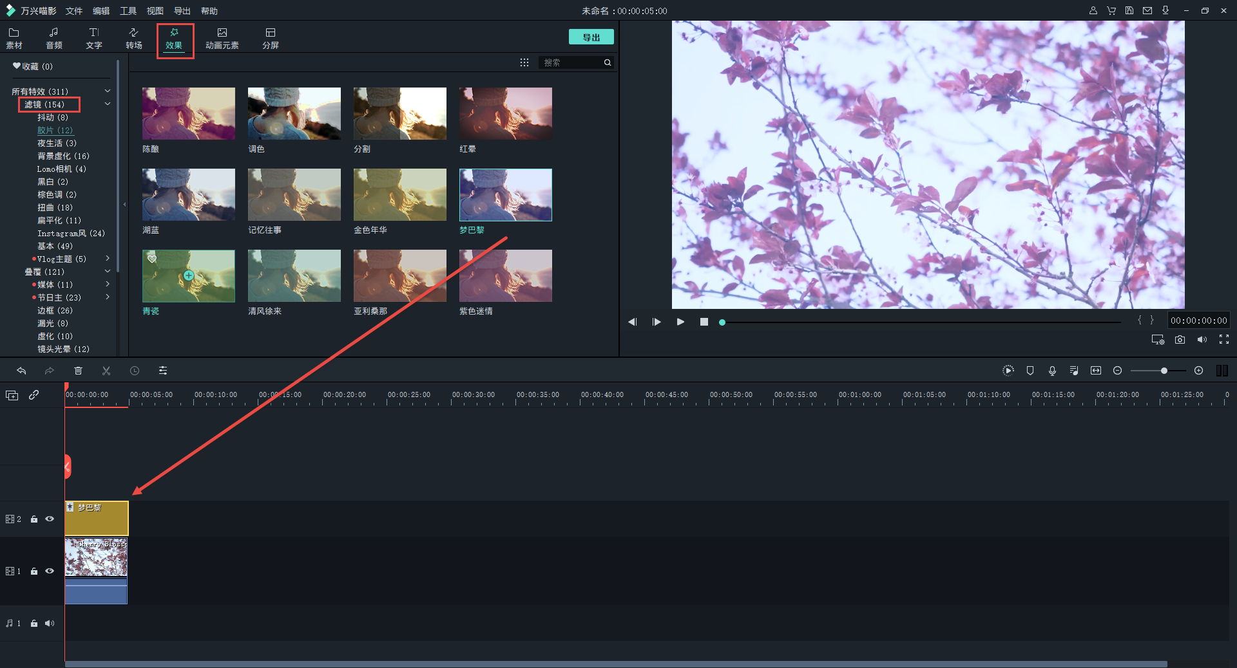The image size is (1237, 668).
Task: Select the 紫色迷情 filter thumbnail
Action: pos(505,276)
